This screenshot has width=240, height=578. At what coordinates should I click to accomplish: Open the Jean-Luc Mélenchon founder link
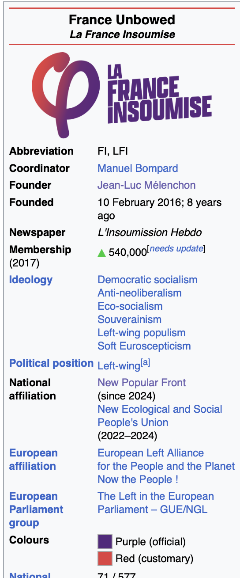[146, 185]
